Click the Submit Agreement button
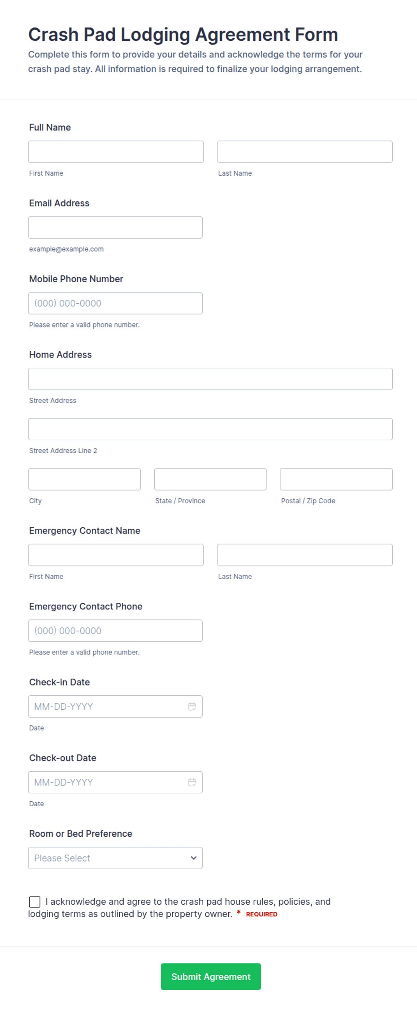Viewport: 417px width, 1012px height. coord(211,977)
